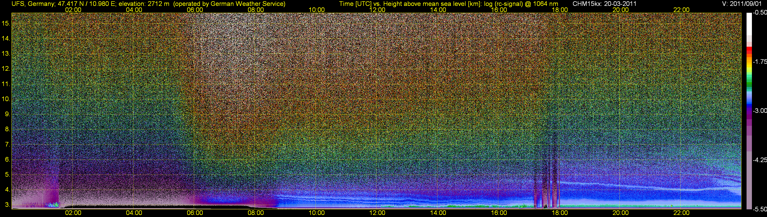Viewport: 767px width, 217px height.
Task: Click the "5." km height axis label
Action: 7,175
